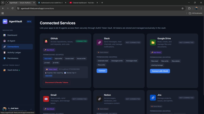Click the page vertical scrollbar
The width and height of the screenshot is (204, 114).
pos(203,56)
